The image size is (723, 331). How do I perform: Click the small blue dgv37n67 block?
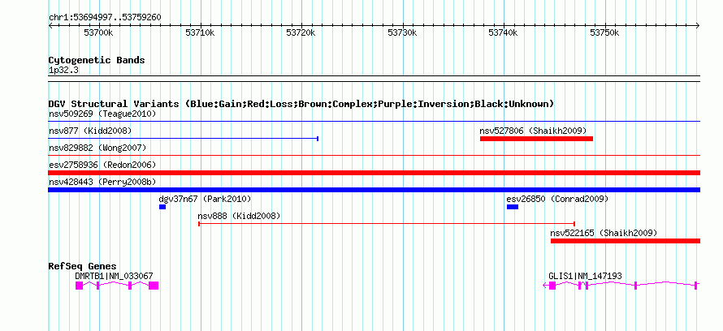[162, 207]
